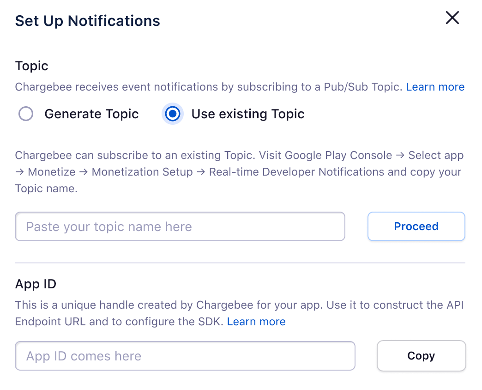Click the 'Generate Topic' label text
This screenshot has height=390, width=482.
[91, 114]
